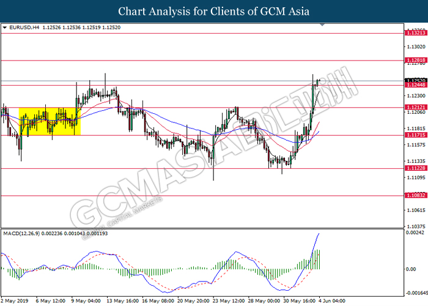Click the current price tag 1.12520
Image resolution: width=428 pixels, height=306 pixels.
tap(416, 81)
